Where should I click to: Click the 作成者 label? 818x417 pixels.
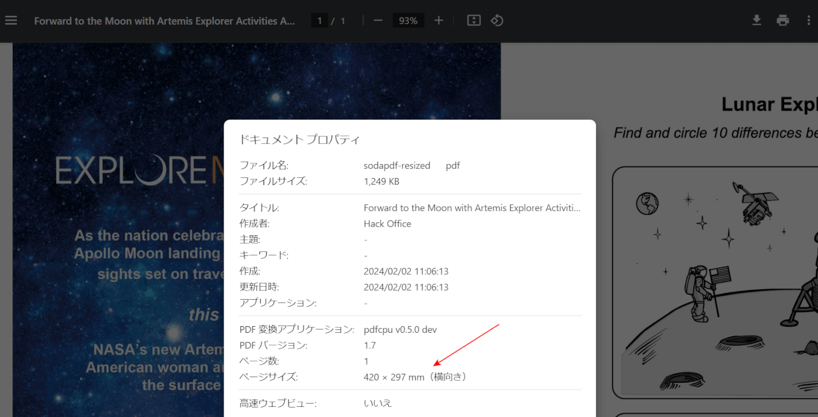tap(255, 223)
